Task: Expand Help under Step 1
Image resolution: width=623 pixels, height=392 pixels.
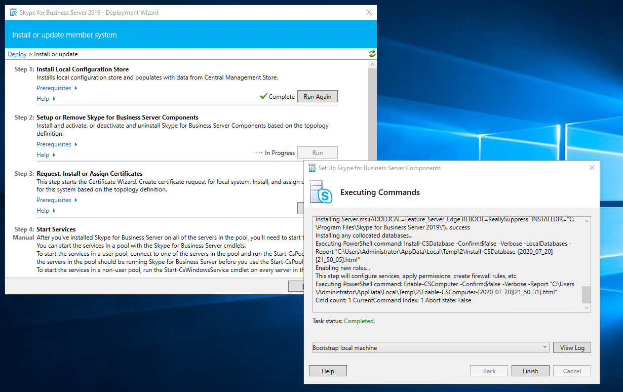Action: coord(46,99)
